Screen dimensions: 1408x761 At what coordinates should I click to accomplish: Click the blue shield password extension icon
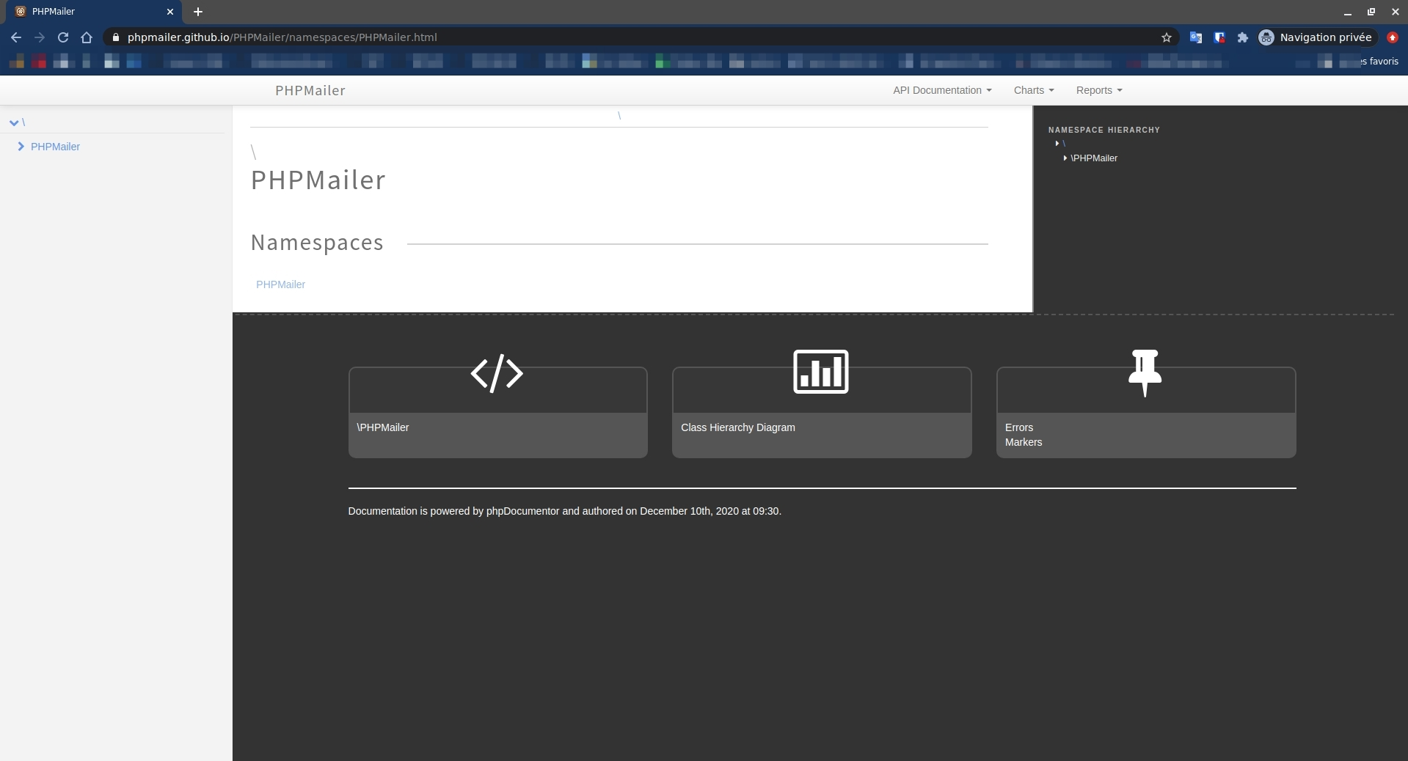click(1219, 37)
